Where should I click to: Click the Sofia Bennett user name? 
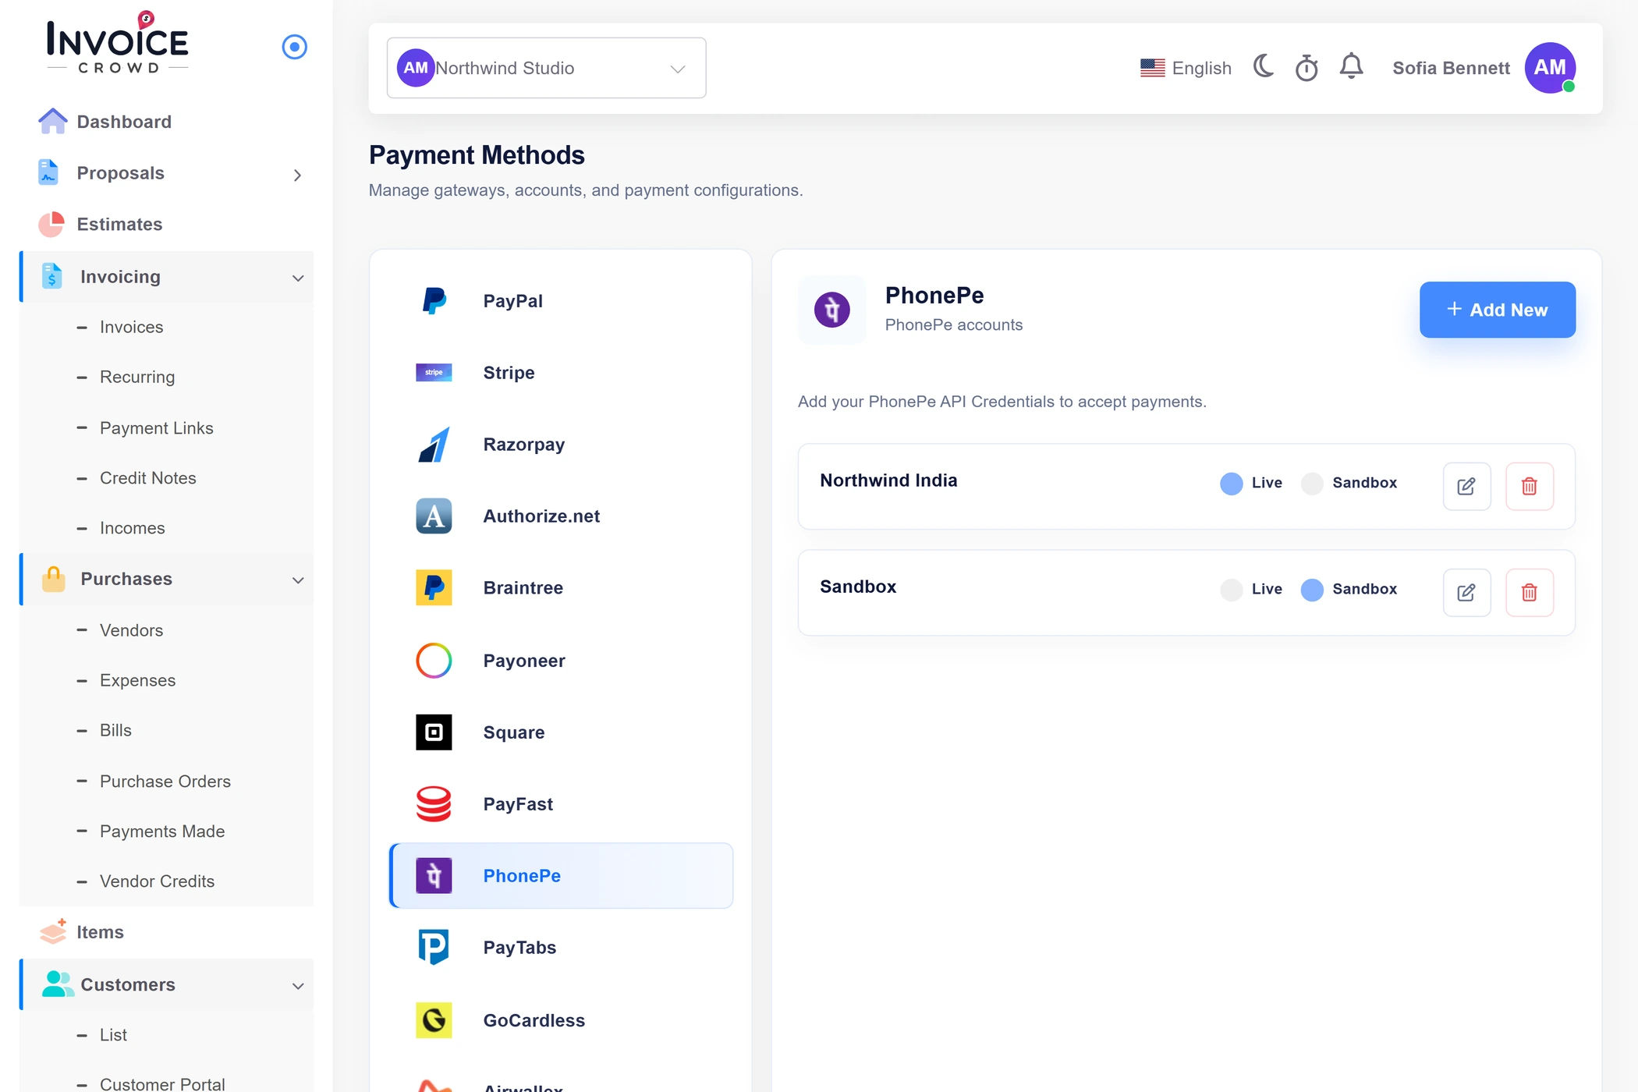coord(1451,68)
